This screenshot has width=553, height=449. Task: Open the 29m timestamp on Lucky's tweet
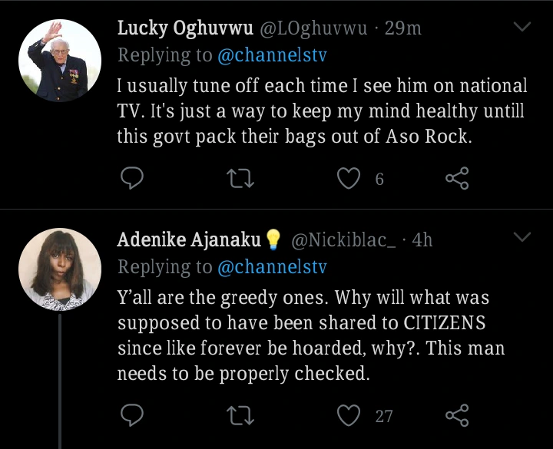(x=402, y=28)
